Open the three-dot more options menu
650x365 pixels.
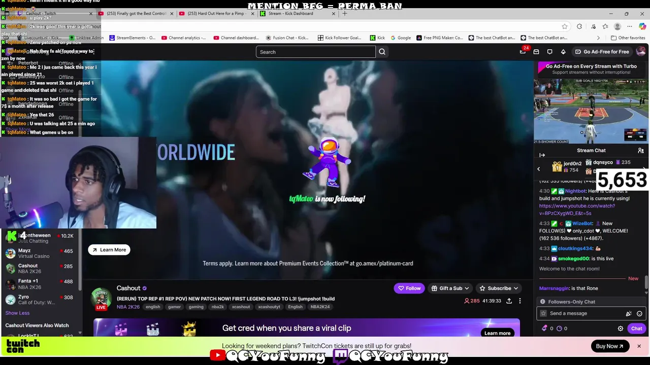tap(519, 301)
